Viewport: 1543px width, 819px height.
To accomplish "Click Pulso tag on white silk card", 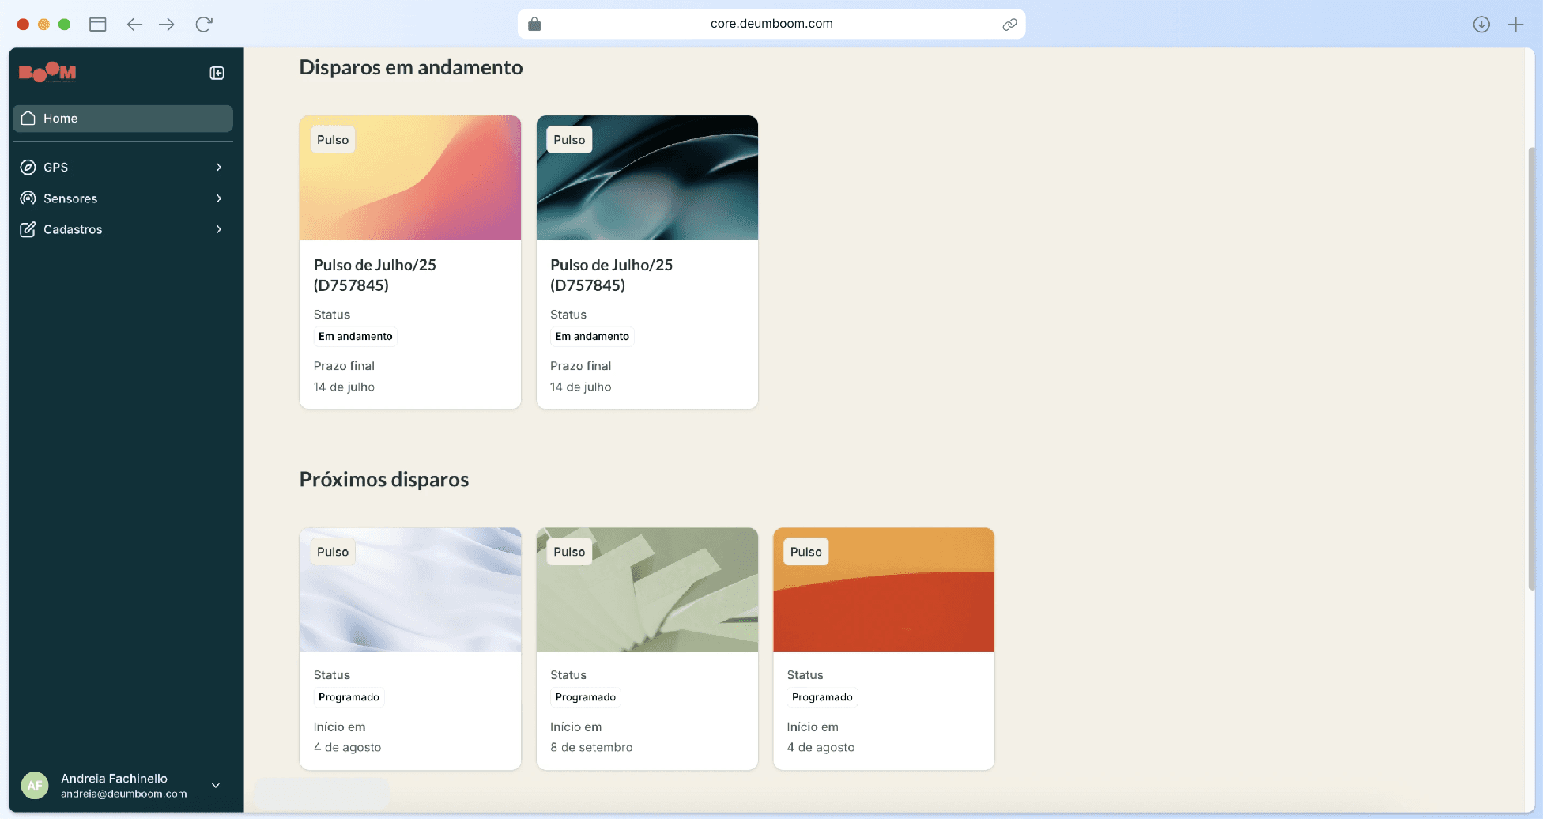I will coord(333,552).
